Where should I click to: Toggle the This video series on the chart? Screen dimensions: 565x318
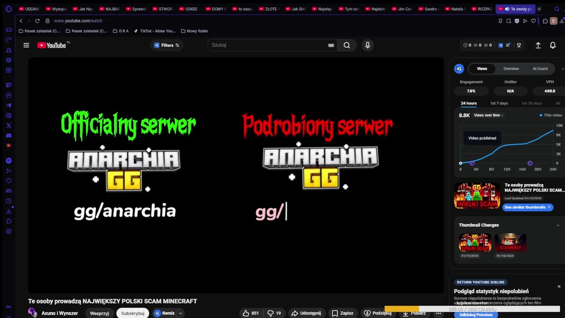[x=550, y=115]
